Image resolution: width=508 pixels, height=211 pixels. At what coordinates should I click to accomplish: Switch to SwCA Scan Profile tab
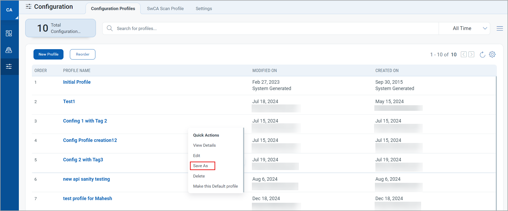tap(165, 9)
